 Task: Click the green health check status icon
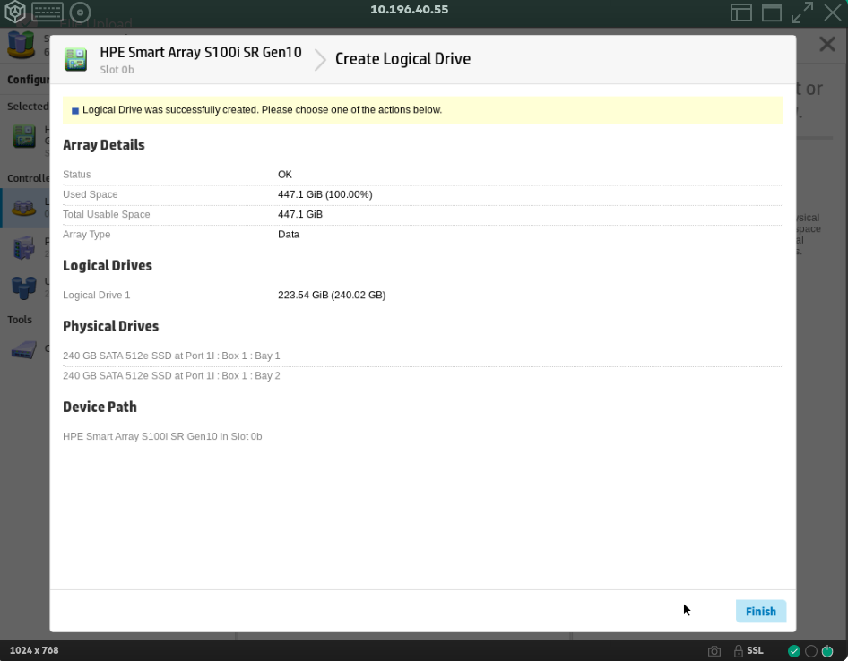794,651
